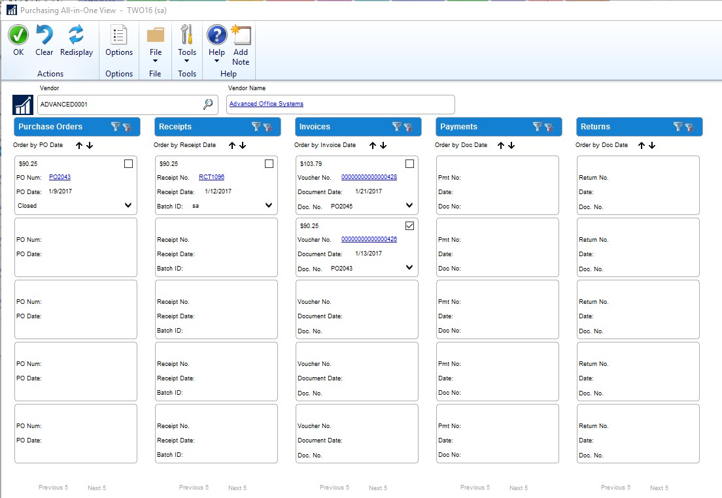The height and width of the screenshot is (498, 722).
Task: Open the PO2043 purchase order link
Action: click(x=60, y=177)
